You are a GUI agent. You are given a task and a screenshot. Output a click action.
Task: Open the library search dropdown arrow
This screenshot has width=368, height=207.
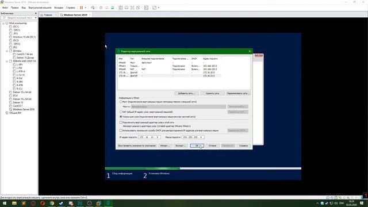coord(36,18)
